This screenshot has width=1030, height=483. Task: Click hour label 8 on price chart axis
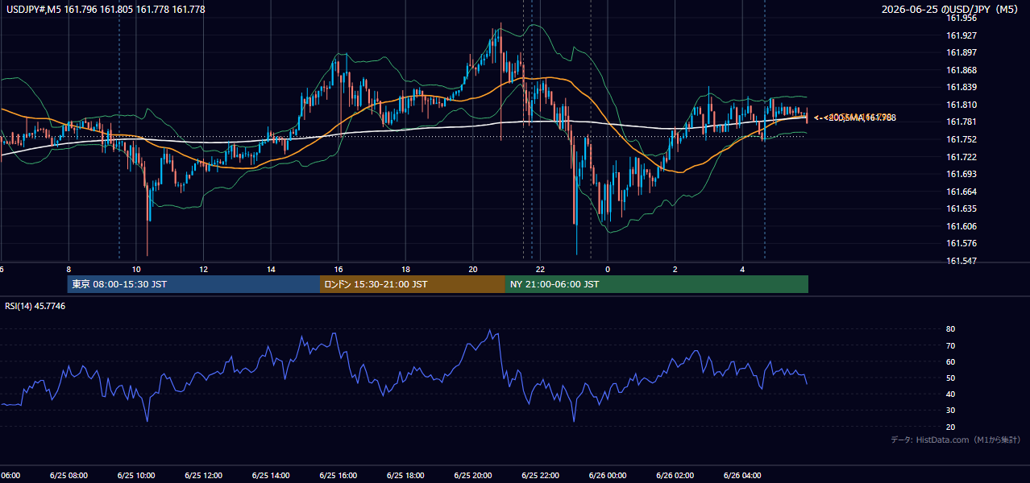69,269
